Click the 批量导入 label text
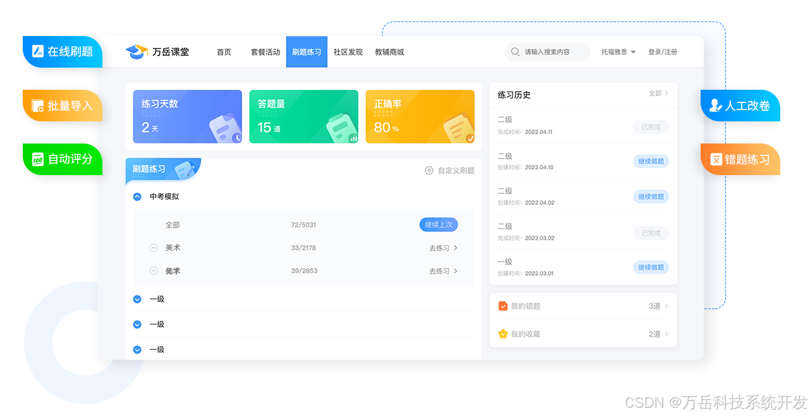Viewport: 810px width, 416px height. point(70,106)
